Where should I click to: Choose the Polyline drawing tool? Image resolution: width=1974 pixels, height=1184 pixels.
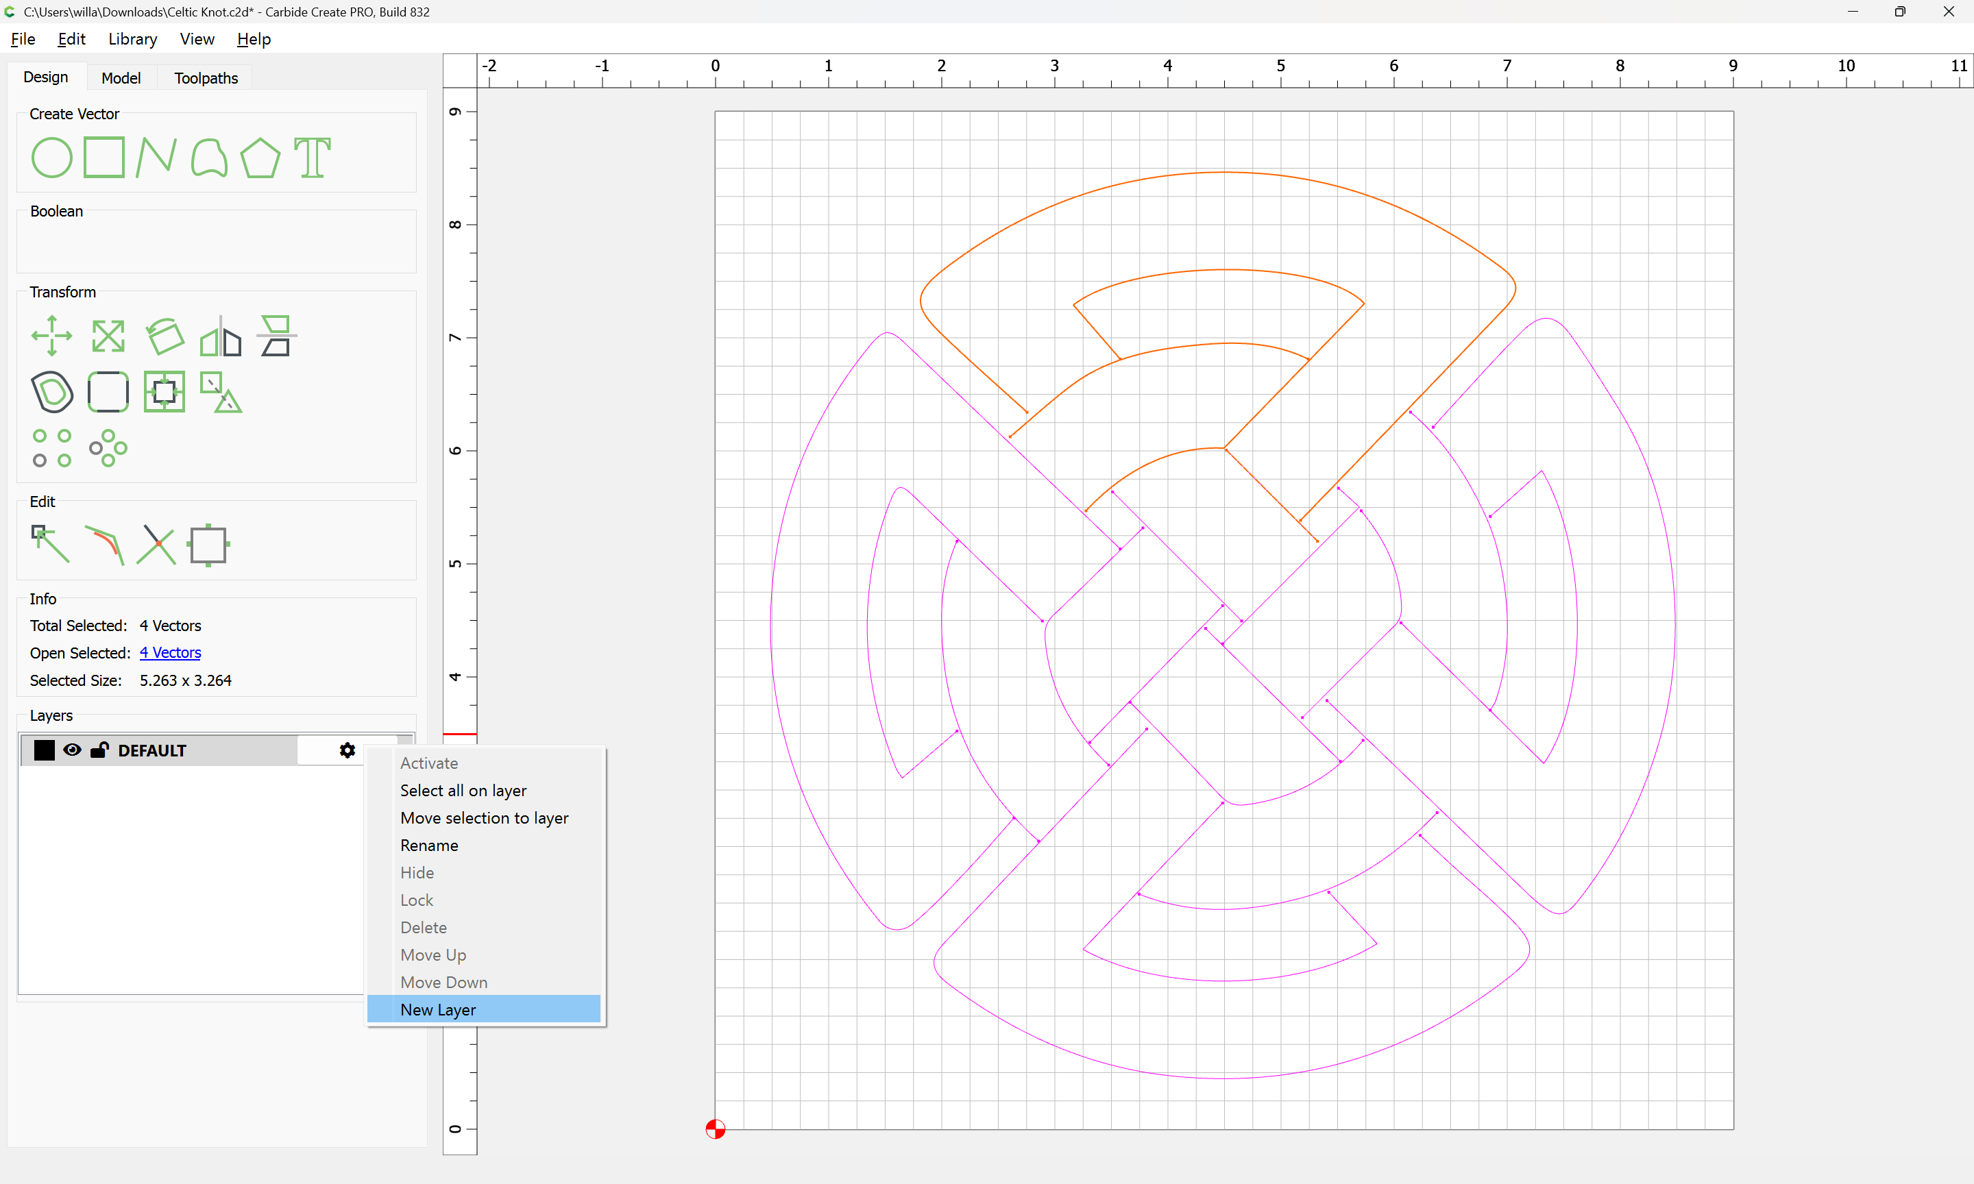coord(156,157)
